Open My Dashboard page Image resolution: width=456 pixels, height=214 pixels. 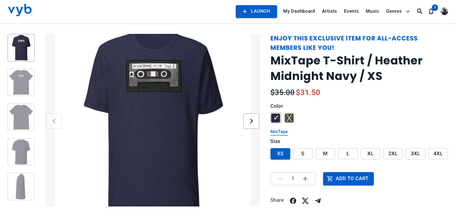(299, 11)
